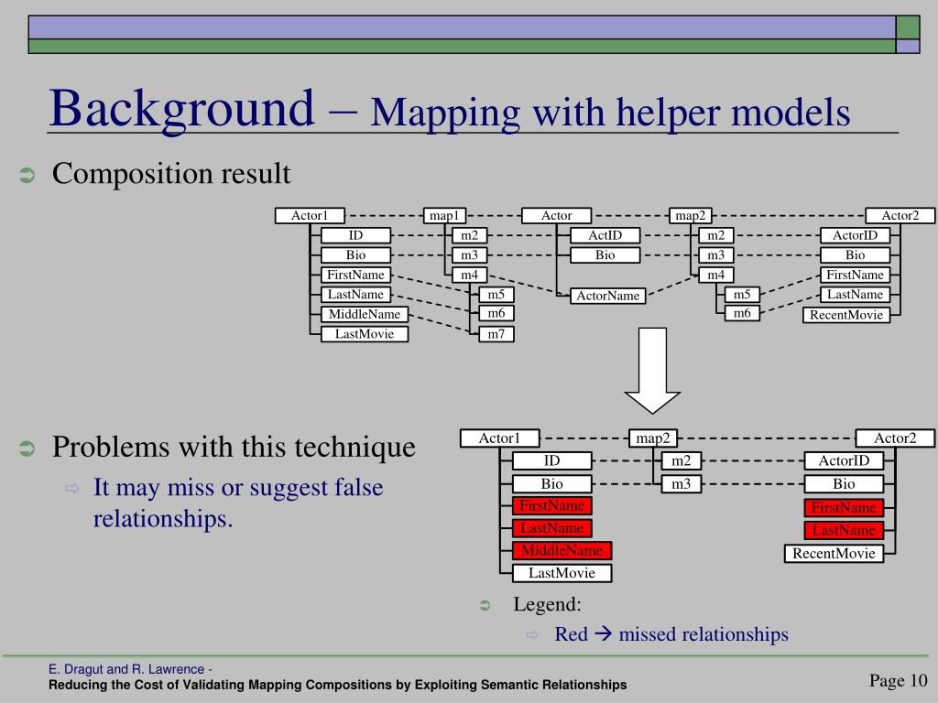938x703 pixels.
Task: Select "Bio" under Actor1 in lower diagram
Action: click(552, 483)
